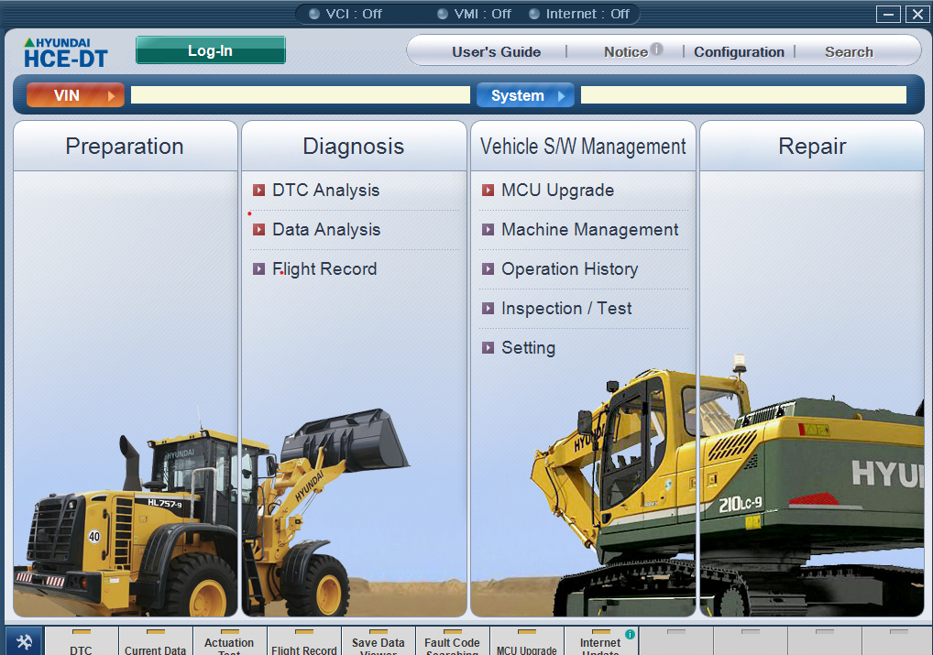Click Actuation Test in the bottom toolbar
This screenshot has width=933, height=655.
coord(229,641)
